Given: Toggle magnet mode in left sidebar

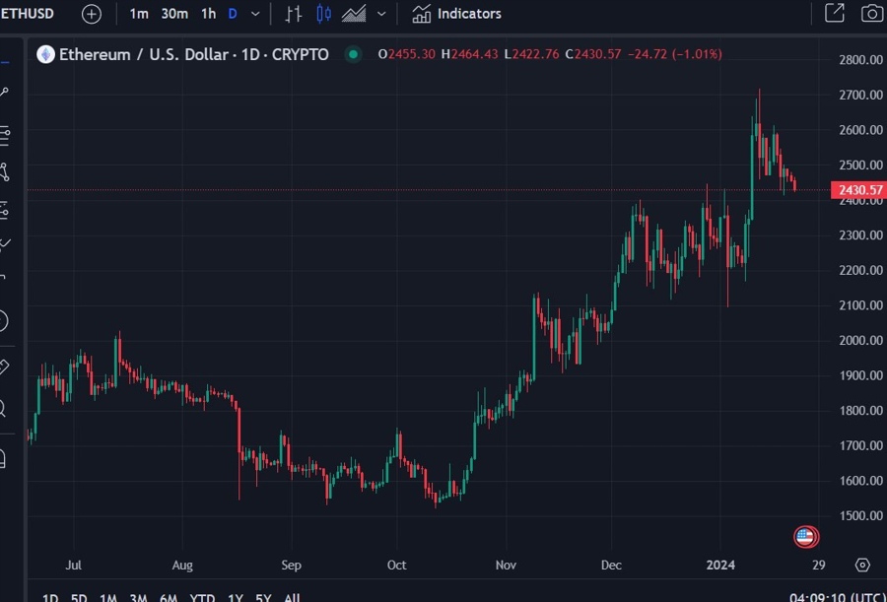Looking at the screenshot, I should [x=3, y=458].
